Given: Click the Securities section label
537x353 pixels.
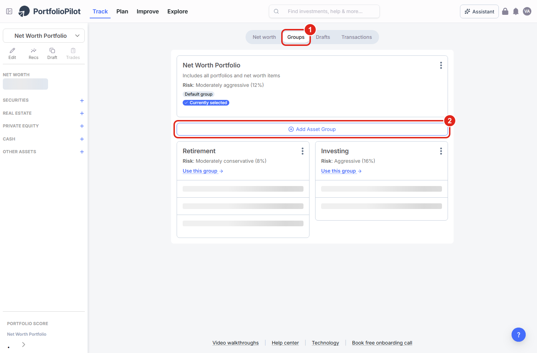Looking at the screenshot, I should [x=16, y=100].
